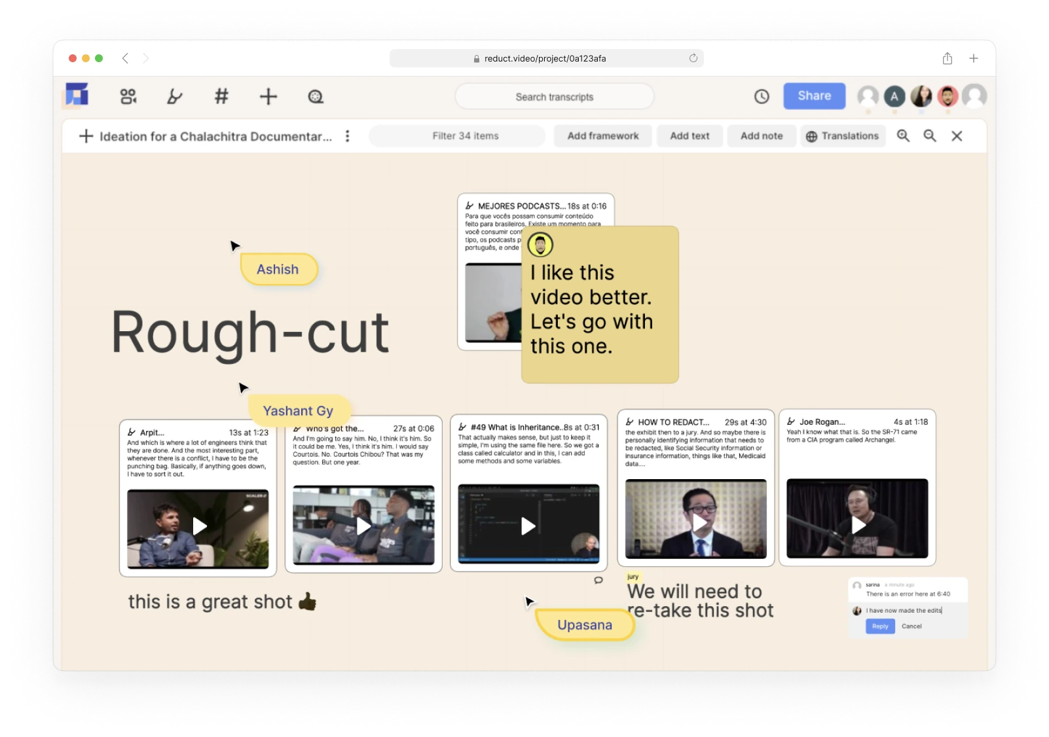This screenshot has width=1049, height=737.
Task: Play the HOW TO REDACT video clip
Action: 699,522
